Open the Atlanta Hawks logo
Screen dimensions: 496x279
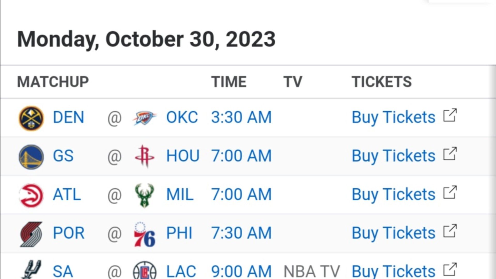(31, 195)
